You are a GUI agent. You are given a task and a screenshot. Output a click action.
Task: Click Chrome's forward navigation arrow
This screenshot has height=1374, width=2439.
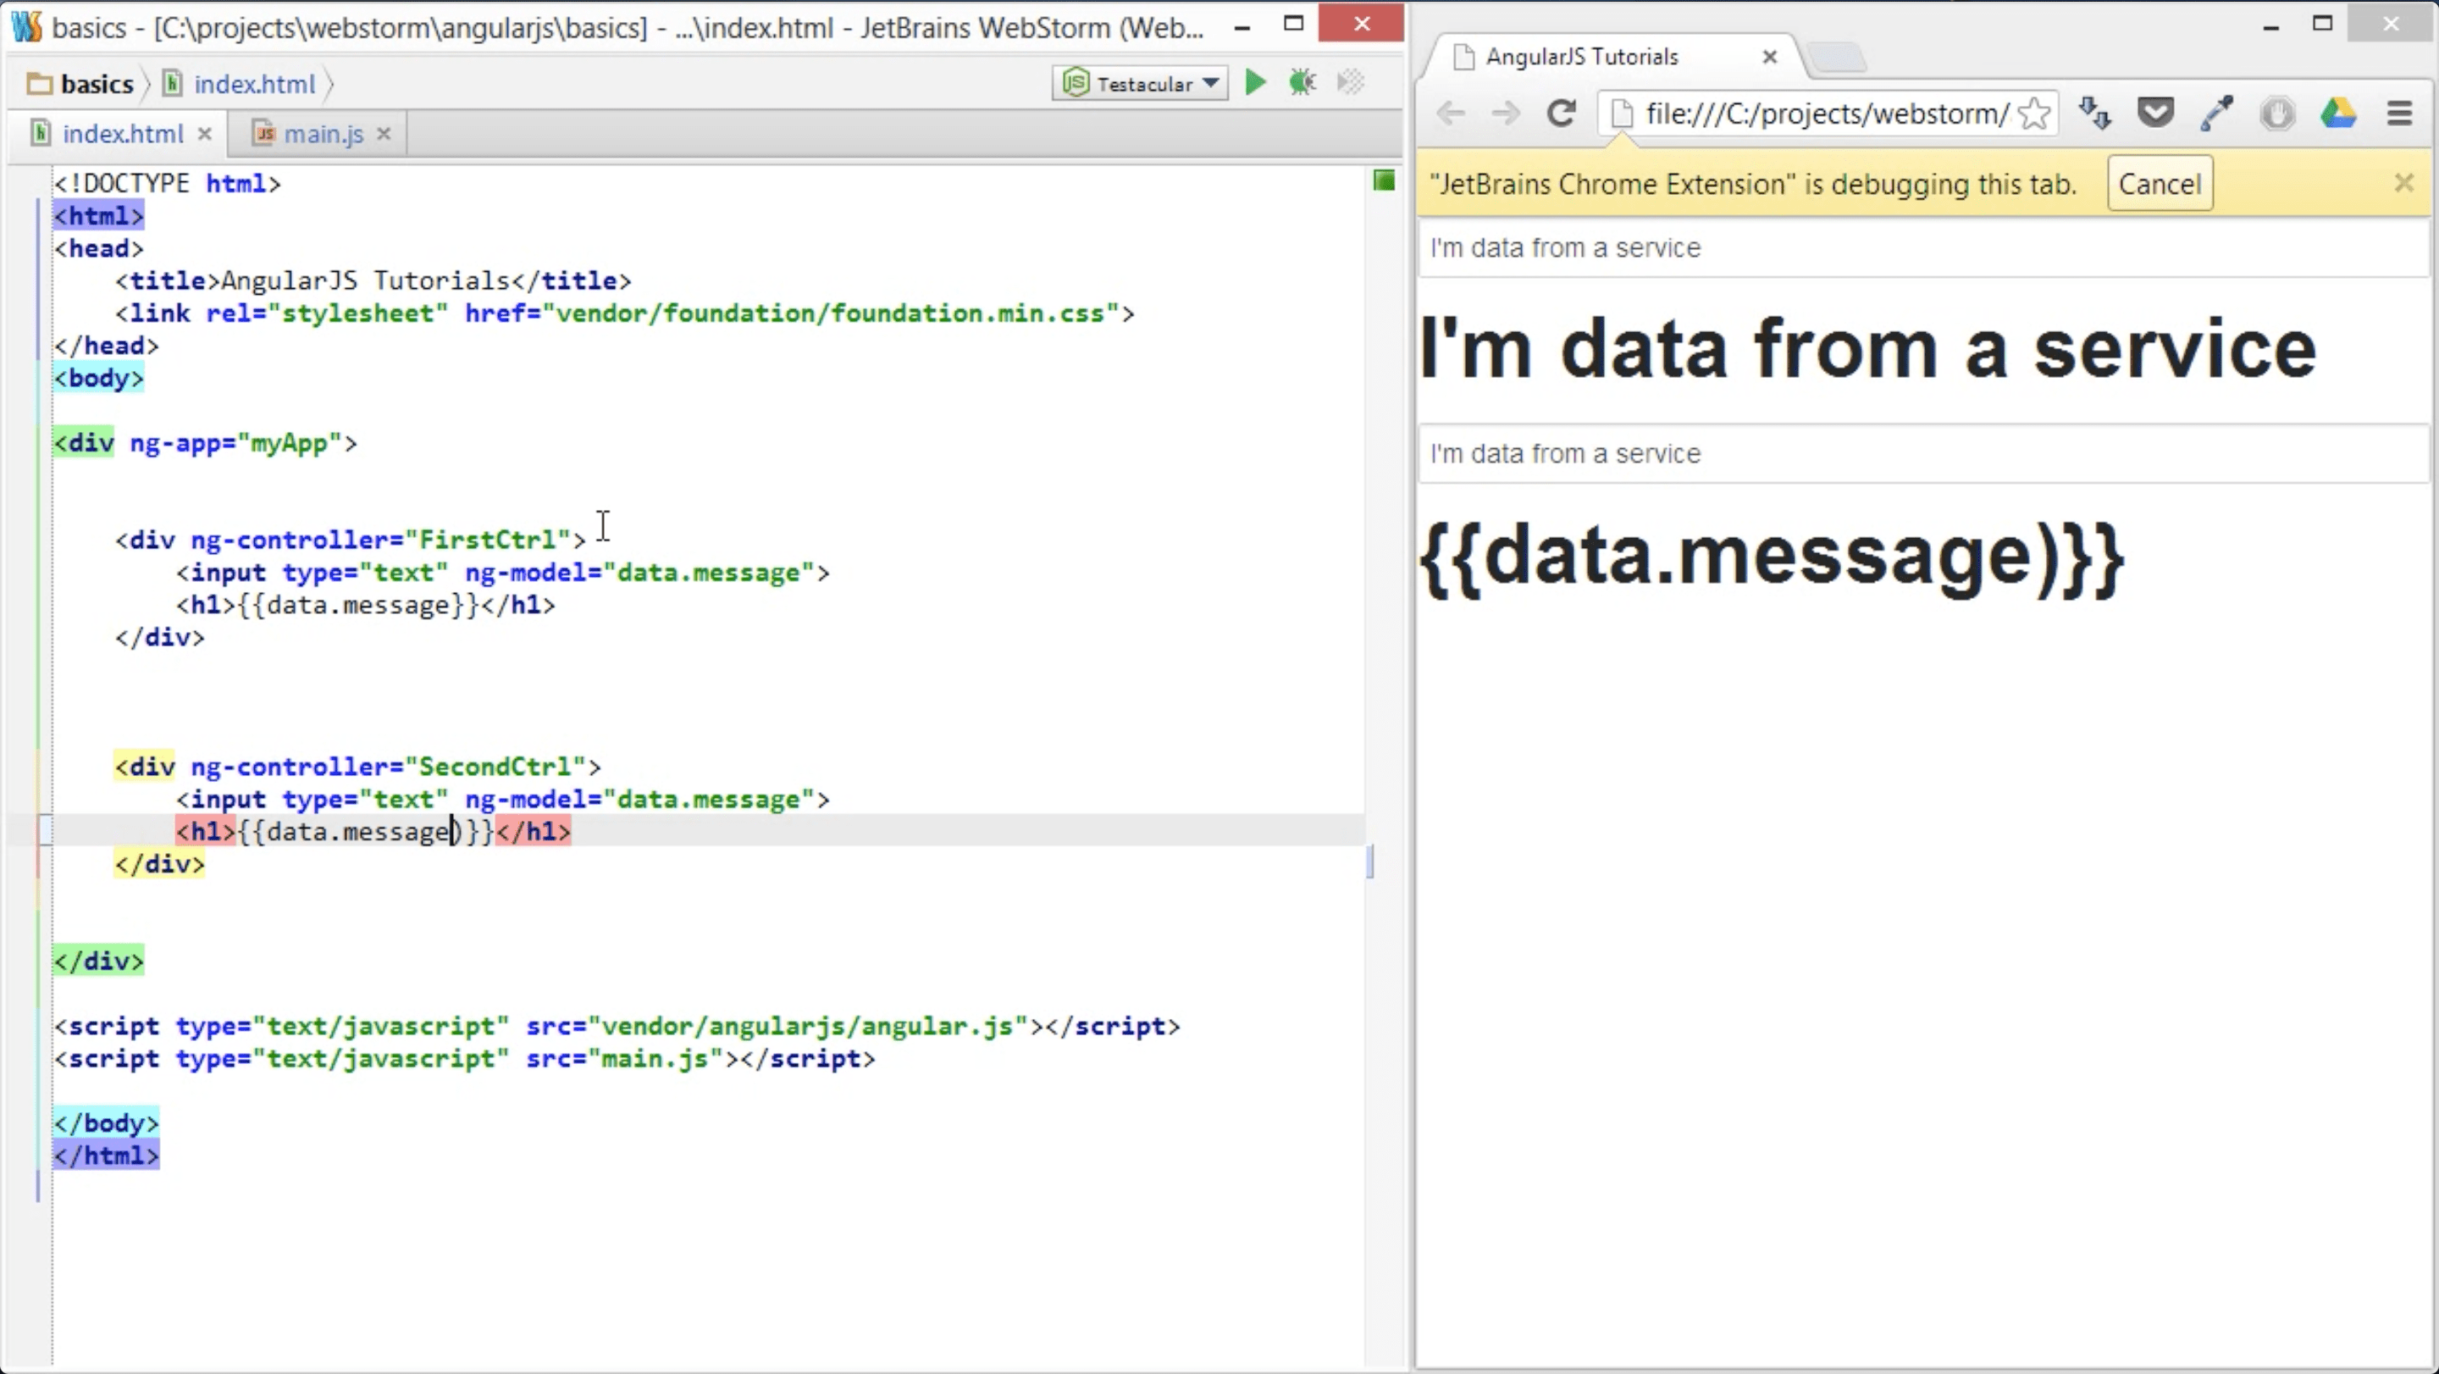(1506, 114)
